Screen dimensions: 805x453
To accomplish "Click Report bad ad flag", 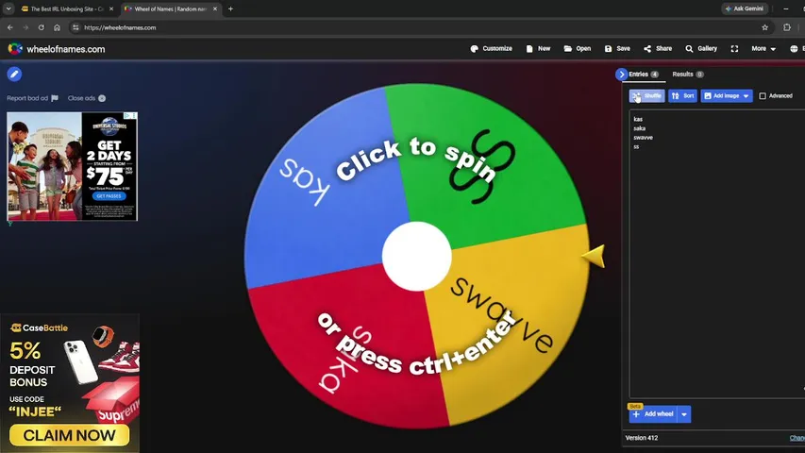I will pos(32,98).
